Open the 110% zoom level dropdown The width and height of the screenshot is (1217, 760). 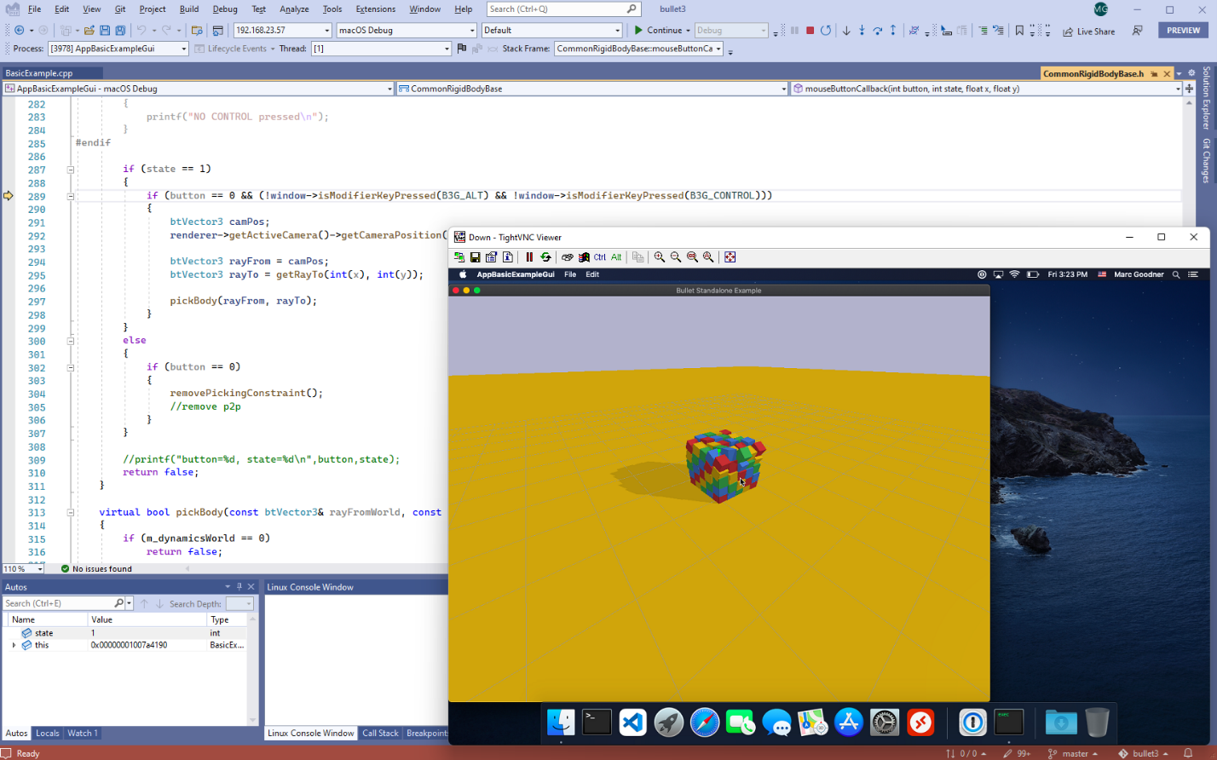(x=22, y=569)
